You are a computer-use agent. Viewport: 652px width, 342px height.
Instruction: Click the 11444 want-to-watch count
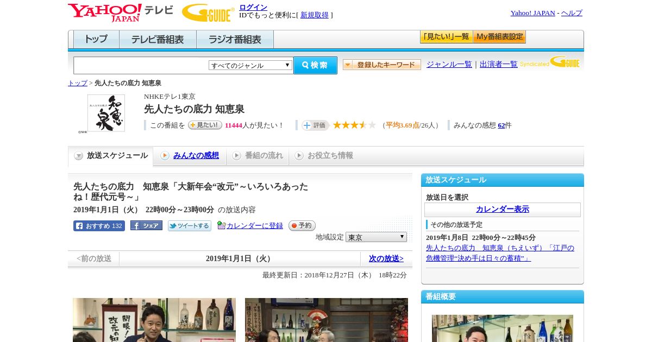click(x=233, y=125)
